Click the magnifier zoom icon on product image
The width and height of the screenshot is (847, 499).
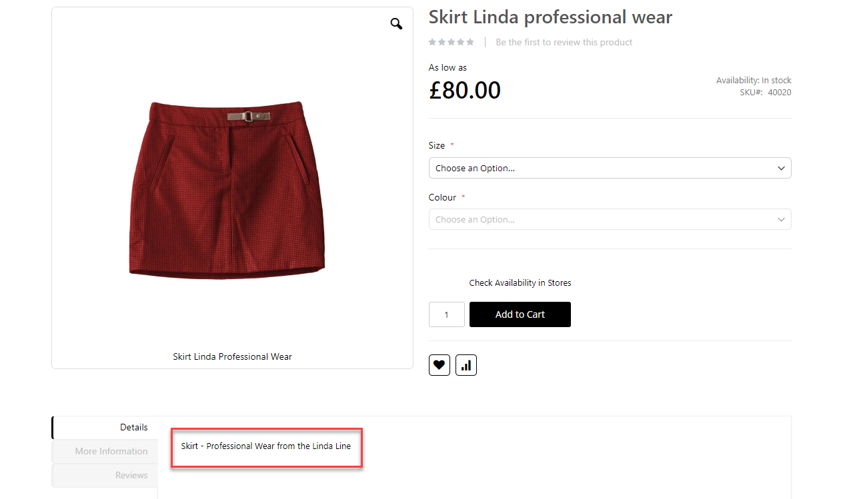tap(396, 24)
